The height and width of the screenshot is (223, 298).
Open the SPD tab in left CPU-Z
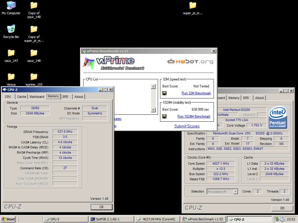click(66, 97)
